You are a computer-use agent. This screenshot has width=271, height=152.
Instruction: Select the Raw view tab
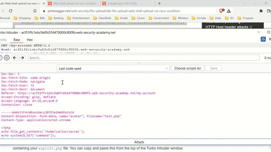[x=17, y=40]
